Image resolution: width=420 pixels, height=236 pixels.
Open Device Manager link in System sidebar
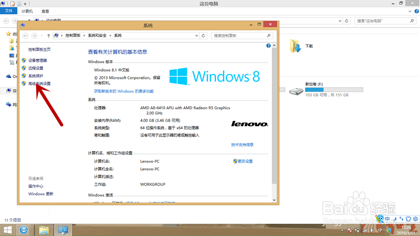pyautogui.click(x=37, y=60)
